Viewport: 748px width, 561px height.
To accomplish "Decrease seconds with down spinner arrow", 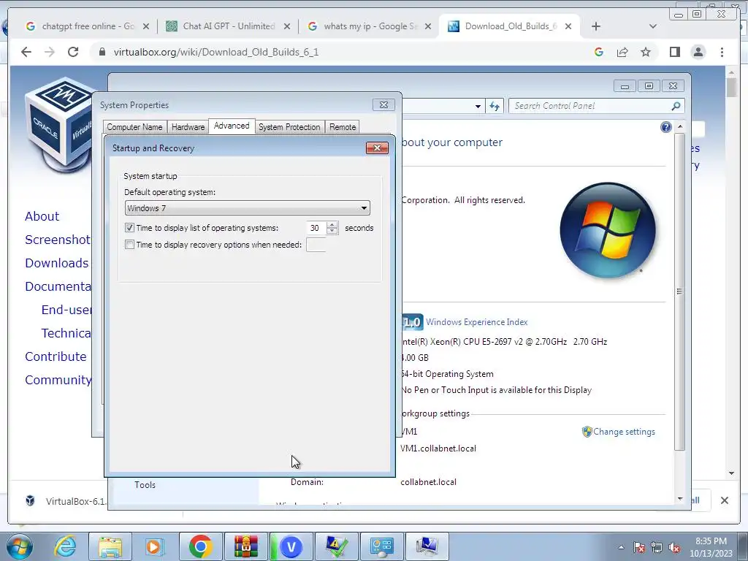I will pyautogui.click(x=332, y=232).
